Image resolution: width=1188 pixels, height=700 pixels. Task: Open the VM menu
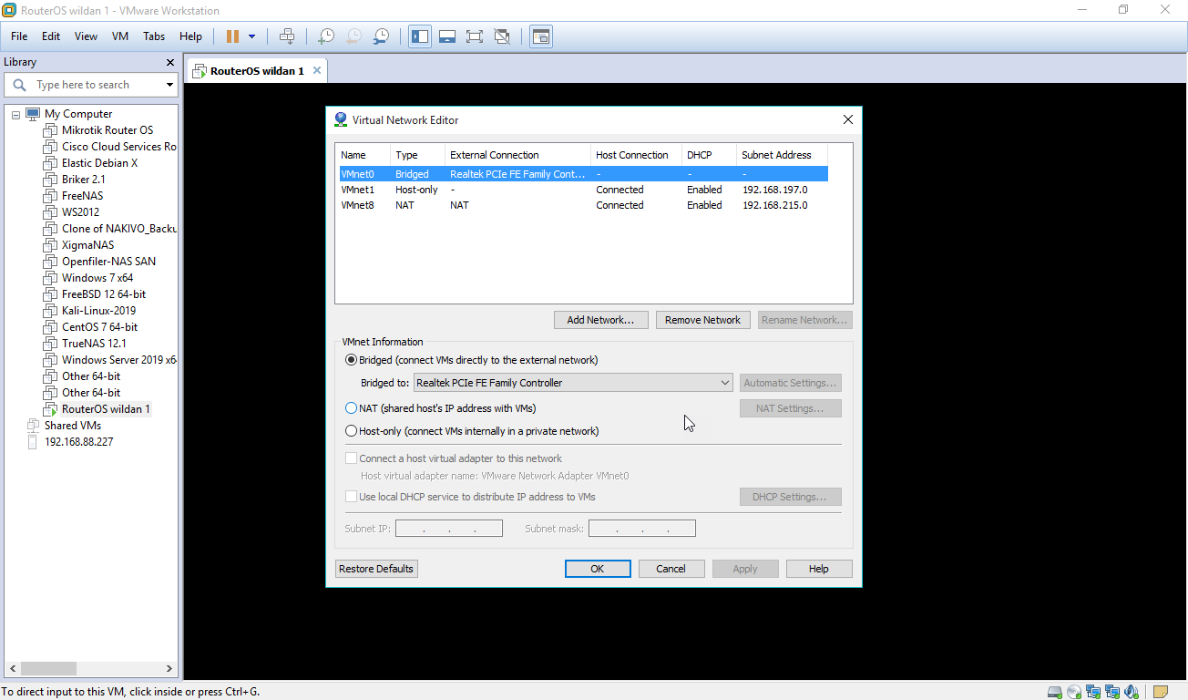click(119, 36)
